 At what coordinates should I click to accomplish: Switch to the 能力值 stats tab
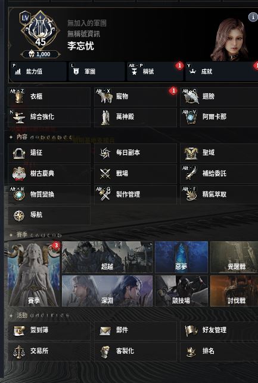coord(38,72)
